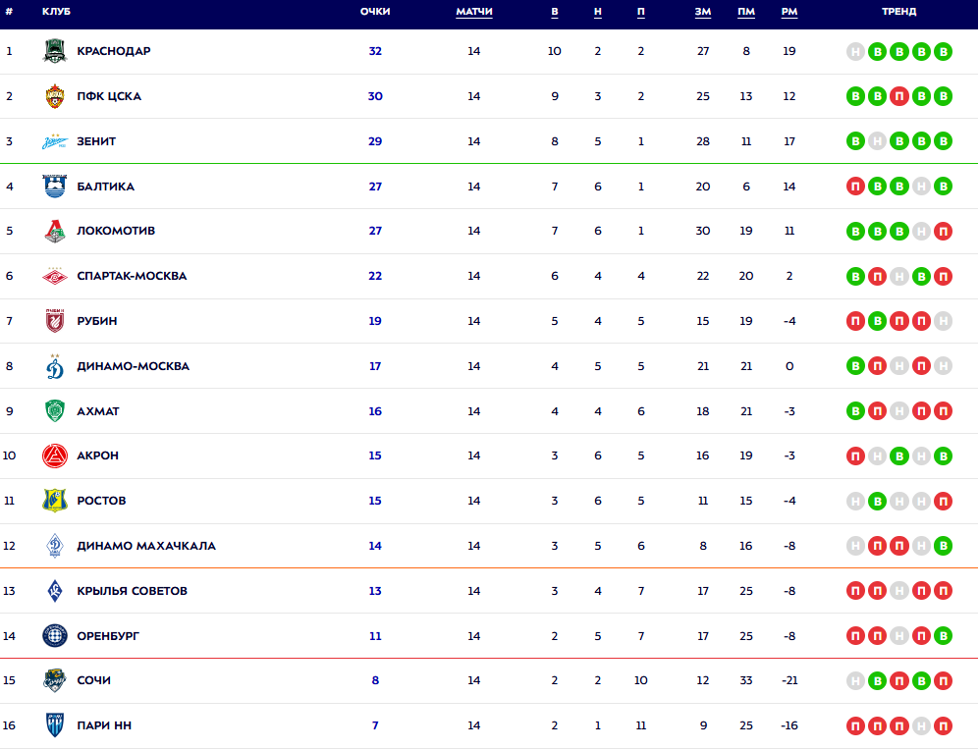Select the Lokomotiv logo icon
979x750 pixels.
coord(55,232)
